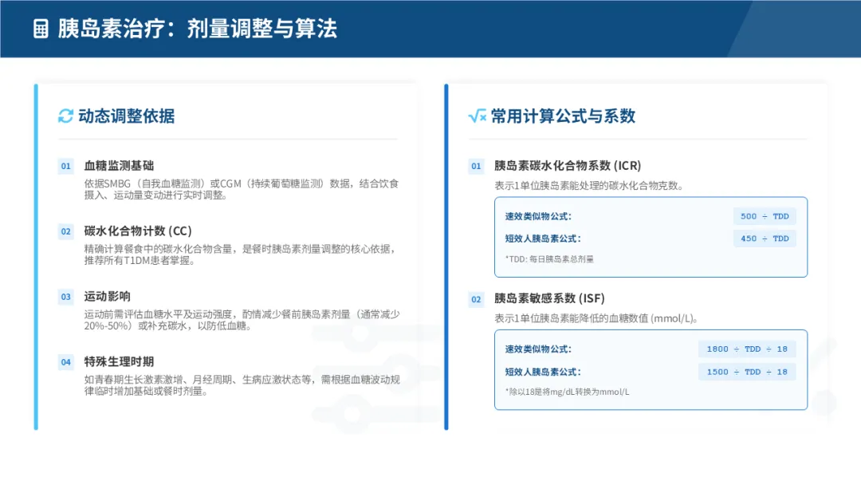
Task: Click the 04 badge next to 特殊生理时期
Action: coord(66,362)
